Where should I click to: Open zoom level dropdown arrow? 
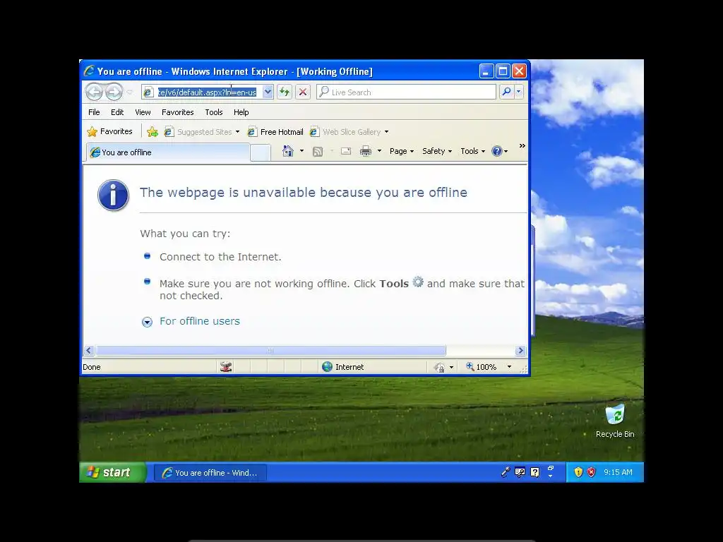click(x=509, y=367)
